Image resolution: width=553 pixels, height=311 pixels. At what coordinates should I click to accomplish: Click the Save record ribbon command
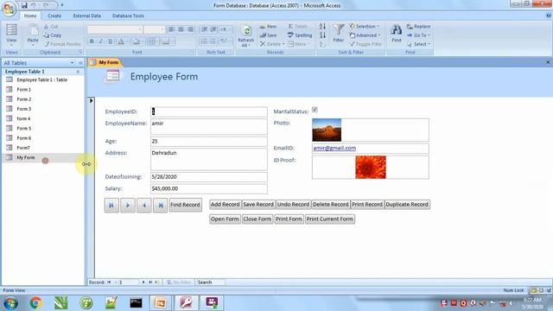(269, 35)
